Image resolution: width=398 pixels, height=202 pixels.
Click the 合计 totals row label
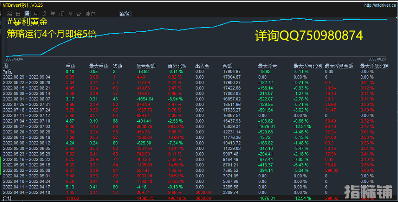click(x=8, y=198)
